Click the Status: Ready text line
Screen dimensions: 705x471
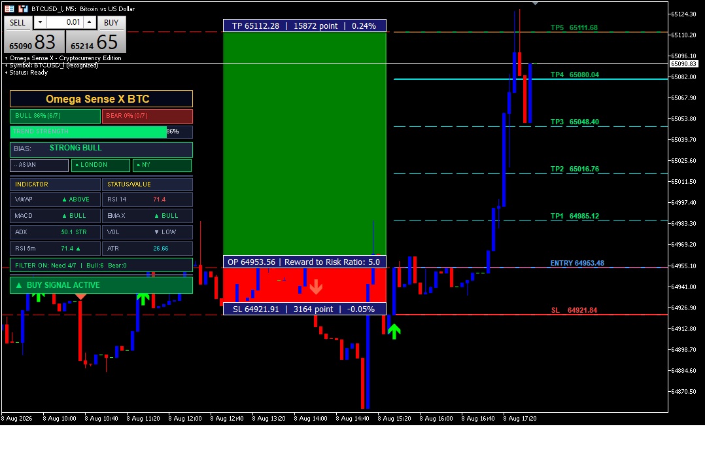26,73
